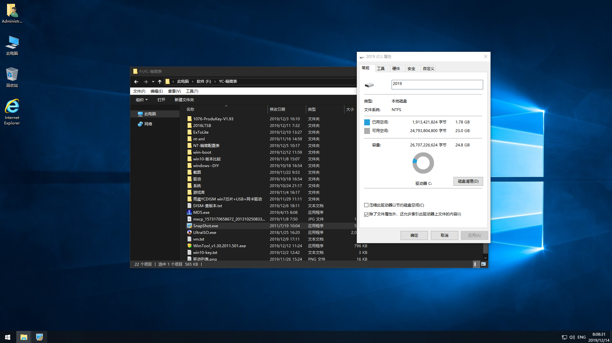Go forward in the Explorer window

tap(145, 81)
